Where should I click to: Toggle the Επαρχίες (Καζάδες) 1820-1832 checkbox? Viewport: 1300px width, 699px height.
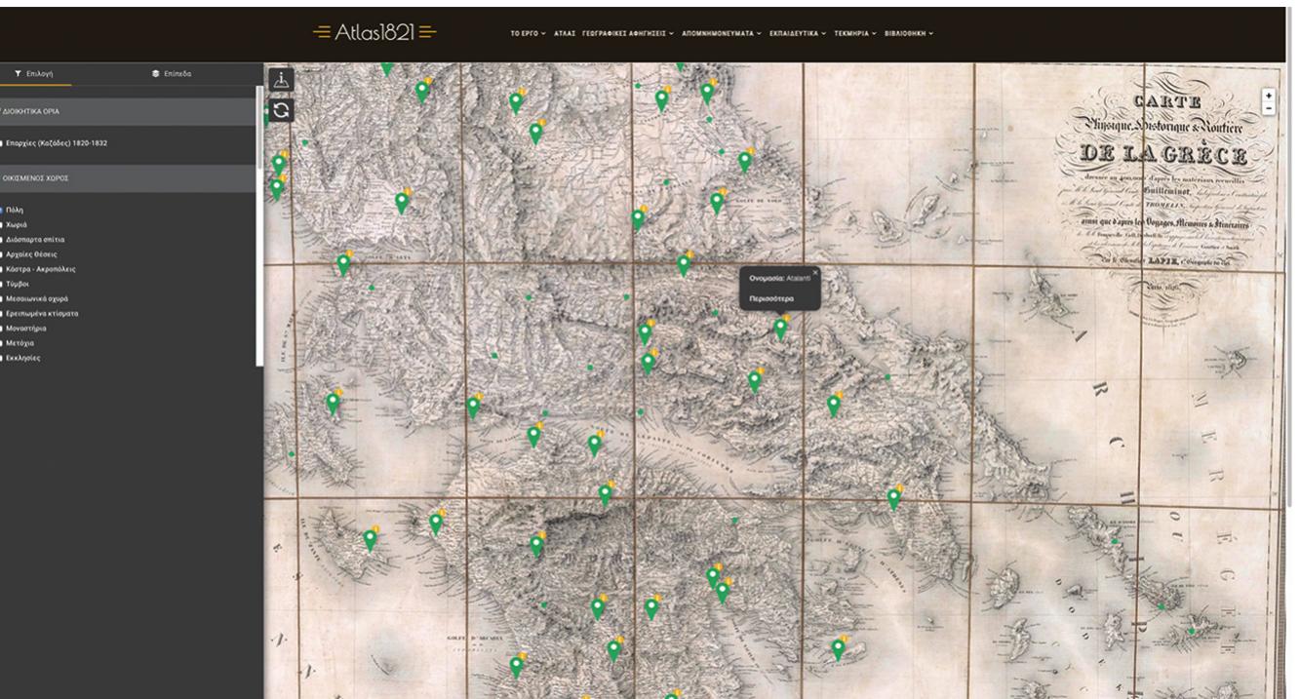tap(2, 143)
